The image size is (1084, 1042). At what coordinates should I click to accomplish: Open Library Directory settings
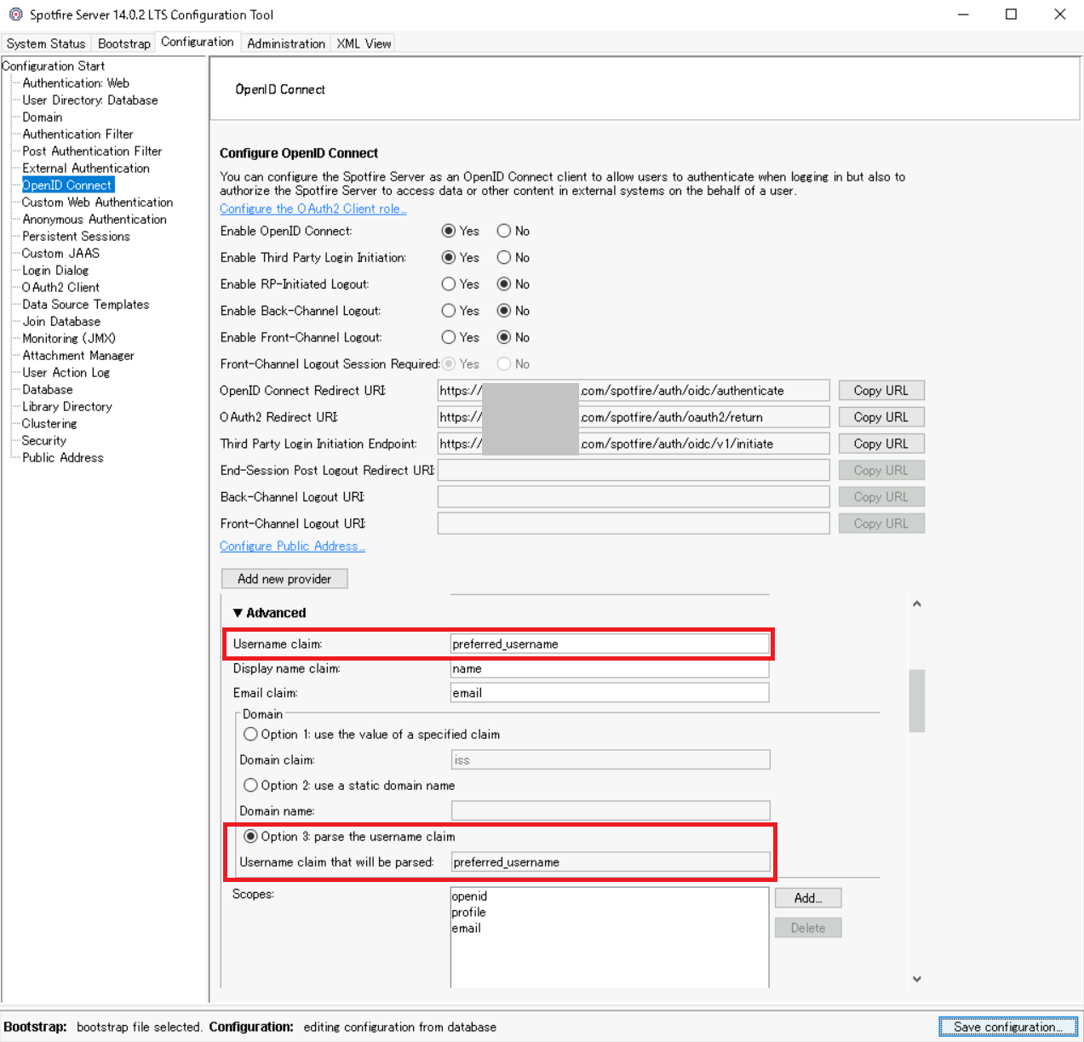pyautogui.click(x=67, y=406)
